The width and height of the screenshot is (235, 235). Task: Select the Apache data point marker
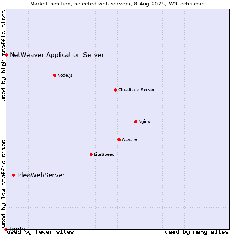119,140
